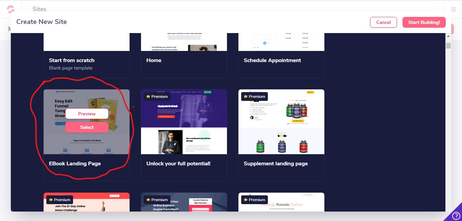Choose the Schedule Appointment template card
462x221 pixels.
[x=281, y=56]
